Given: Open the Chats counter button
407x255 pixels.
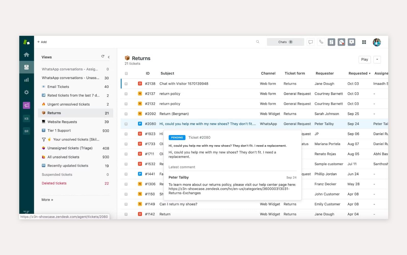Looking at the screenshot, I should [285, 42].
